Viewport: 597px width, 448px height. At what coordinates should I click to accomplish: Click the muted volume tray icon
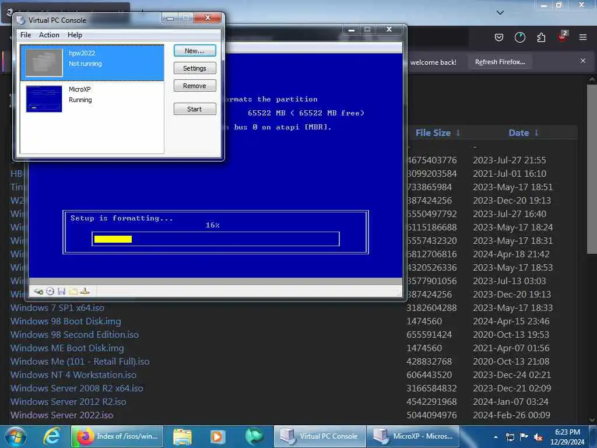[538, 437]
